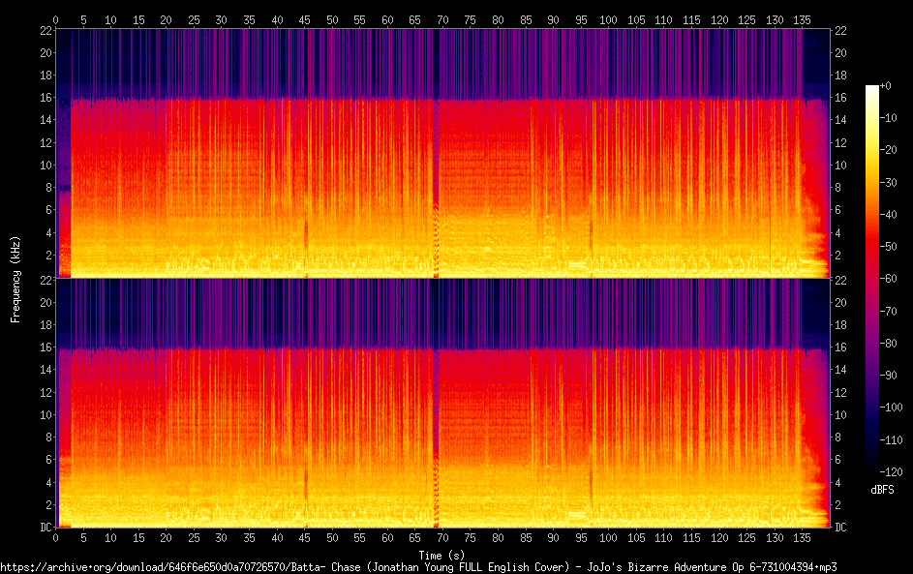The image size is (913, 574).
Task: Click the "Time (s)" axis label
Action: (442, 555)
